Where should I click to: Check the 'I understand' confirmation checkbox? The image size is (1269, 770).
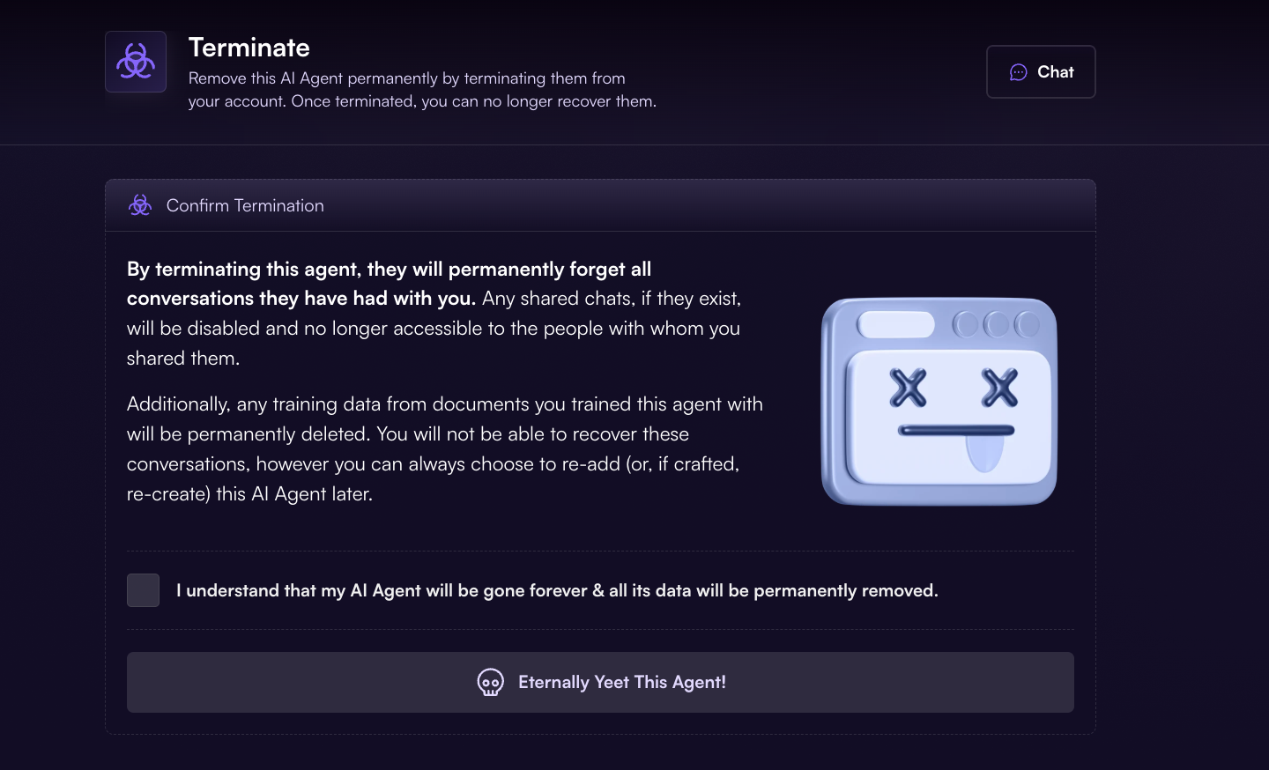click(143, 590)
